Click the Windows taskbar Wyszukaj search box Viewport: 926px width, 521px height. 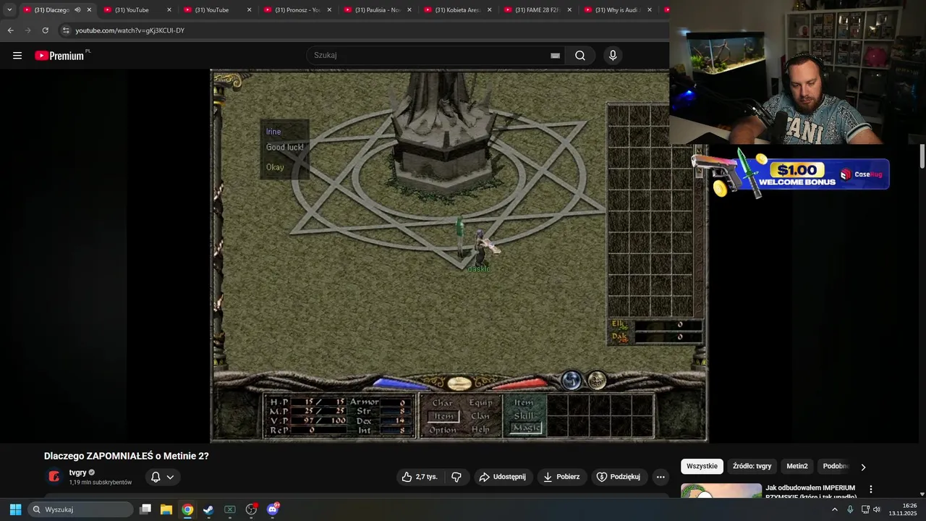click(81, 509)
